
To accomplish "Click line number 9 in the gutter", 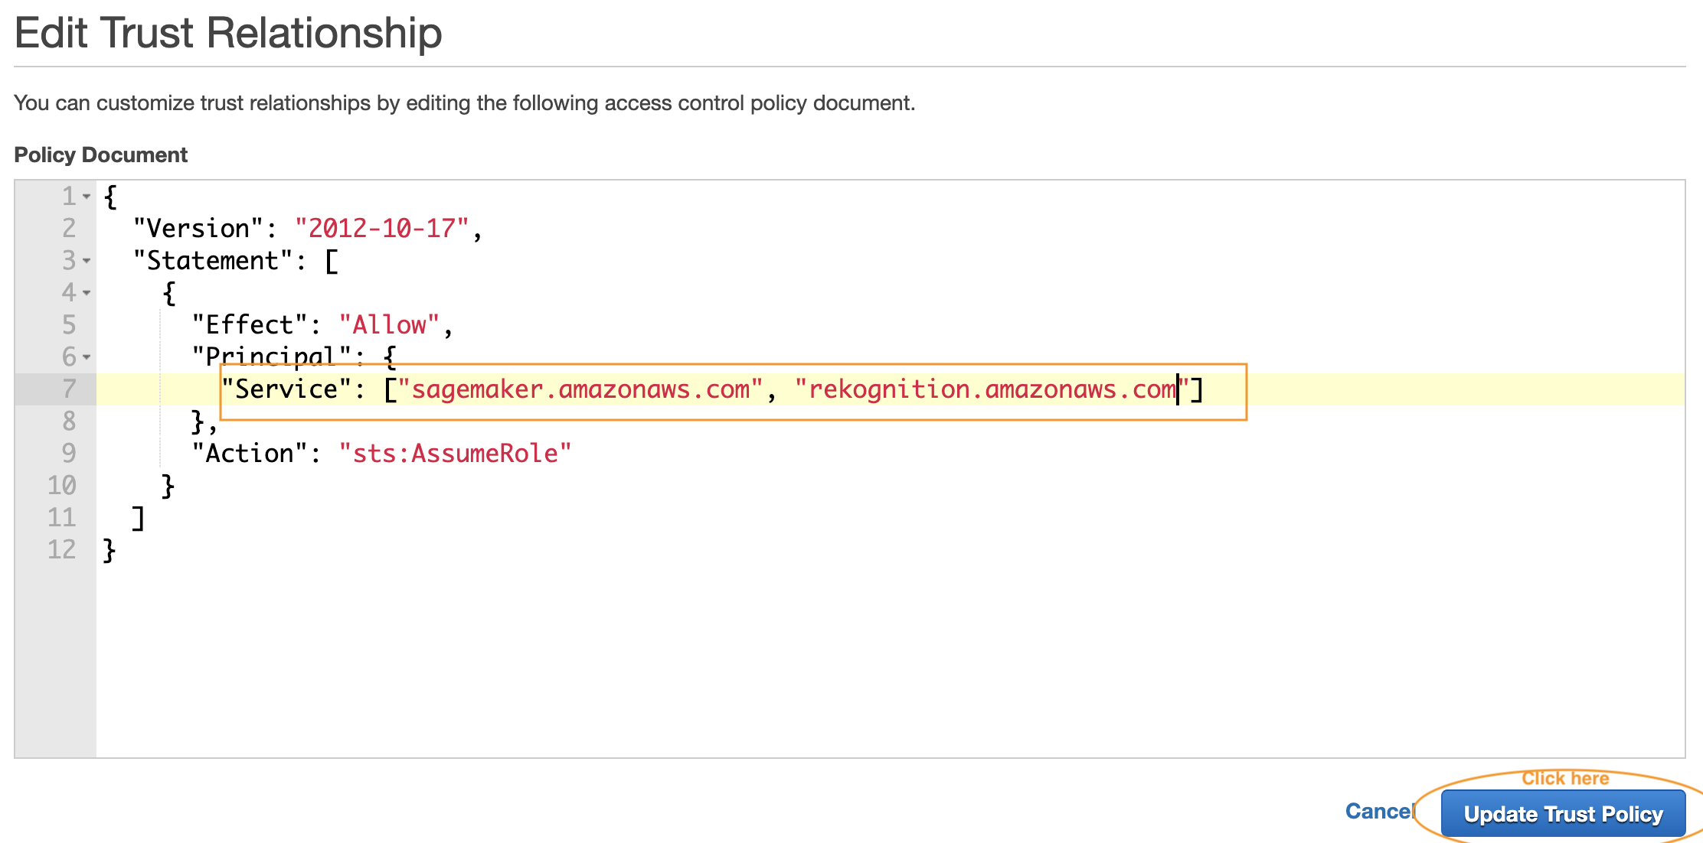I will (69, 454).
